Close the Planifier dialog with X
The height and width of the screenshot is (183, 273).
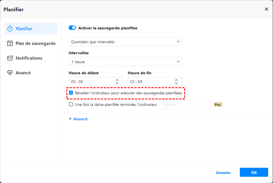(266, 9)
